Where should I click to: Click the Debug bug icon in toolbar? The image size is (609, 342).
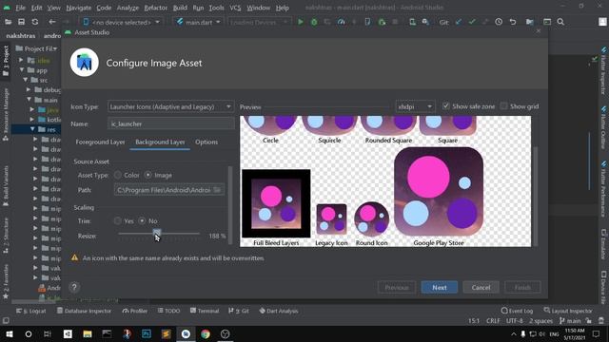[314, 22]
